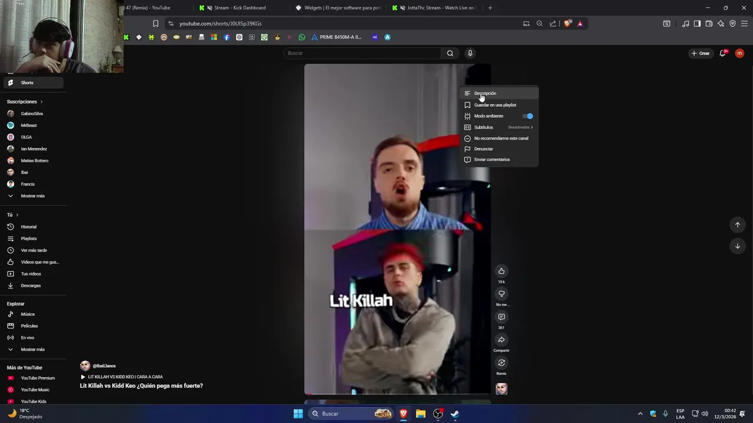Open the Descripción menu entry
The height and width of the screenshot is (423, 753).
(x=499, y=93)
